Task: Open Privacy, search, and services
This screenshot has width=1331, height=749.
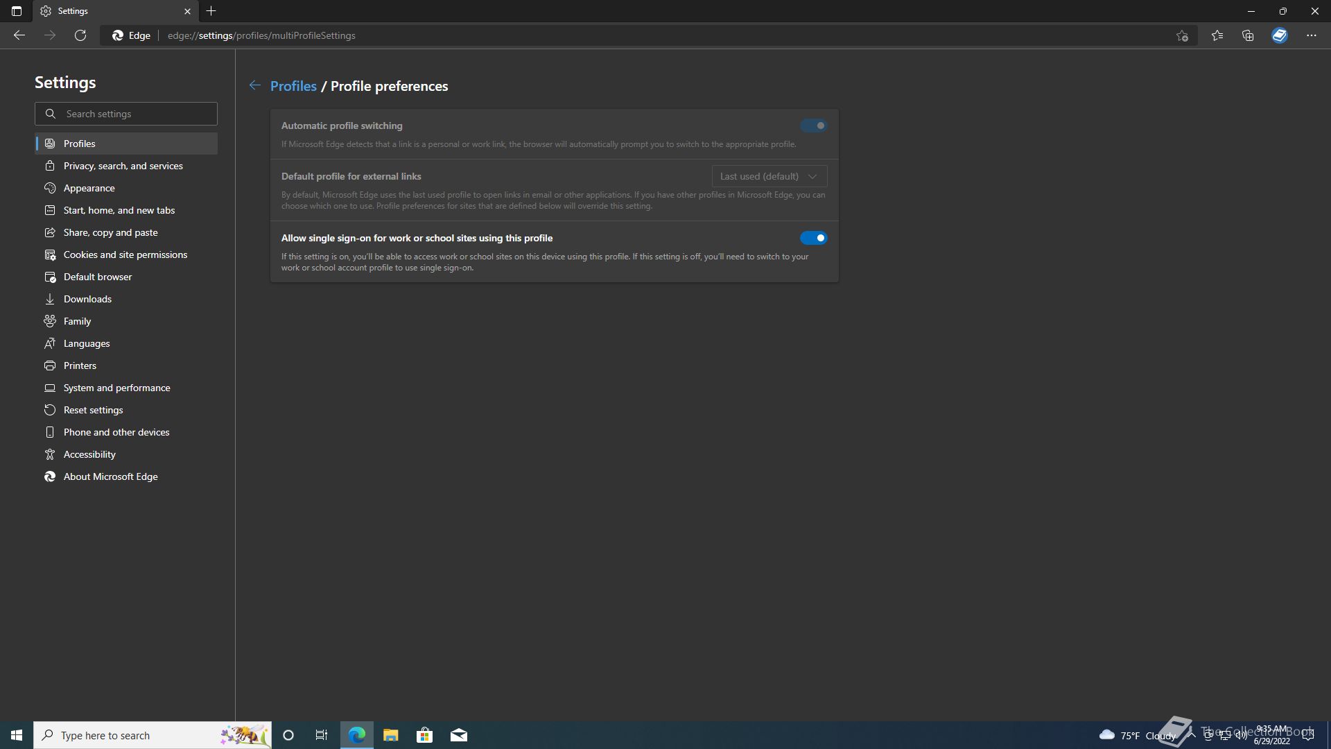Action: tap(127, 166)
